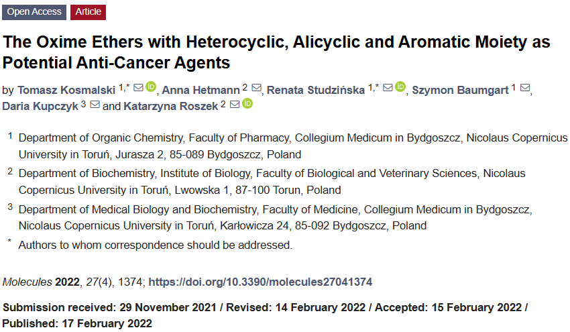Open Renata Studzińska's ORCID iD icon
Screen dimensions: 570x332
(400, 87)
